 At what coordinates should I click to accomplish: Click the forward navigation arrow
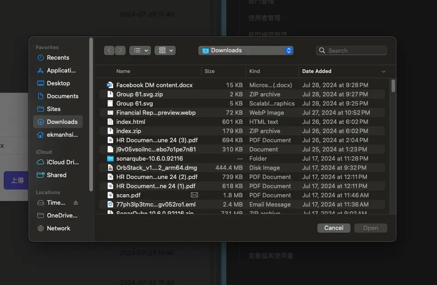coord(120,50)
